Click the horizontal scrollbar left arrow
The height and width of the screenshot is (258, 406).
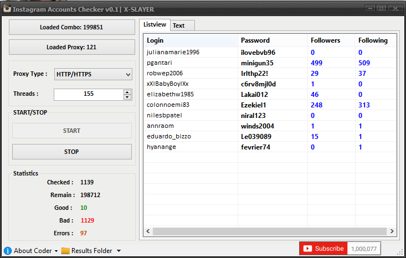[x=148, y=231]
